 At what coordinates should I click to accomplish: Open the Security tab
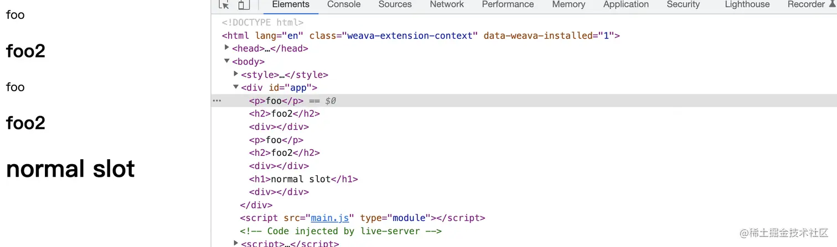(x=683, y=4)
